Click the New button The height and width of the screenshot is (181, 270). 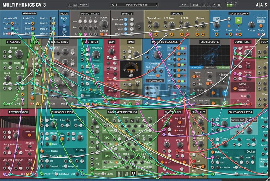click(184, 5)
